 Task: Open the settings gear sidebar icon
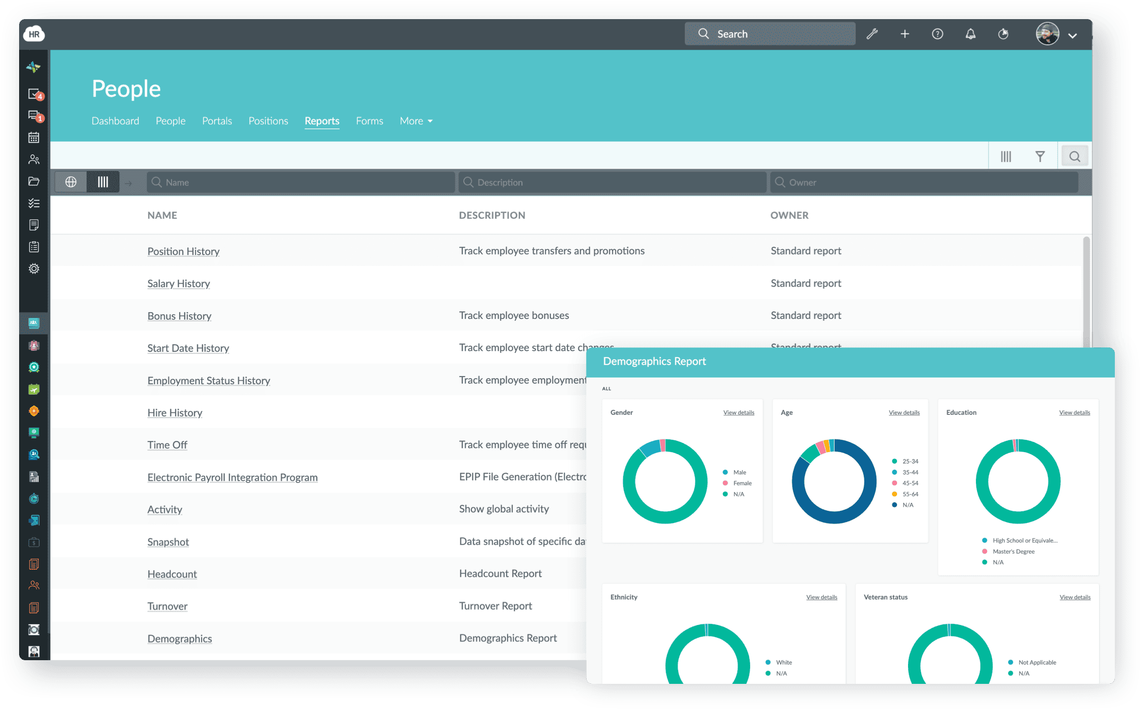pos(33,268)
